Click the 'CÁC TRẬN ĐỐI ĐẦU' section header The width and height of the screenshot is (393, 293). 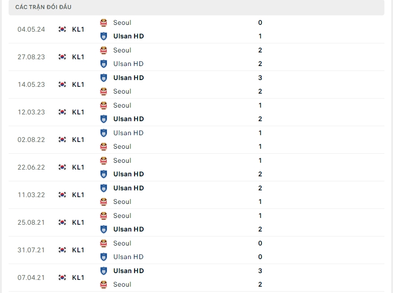[43, 7]
